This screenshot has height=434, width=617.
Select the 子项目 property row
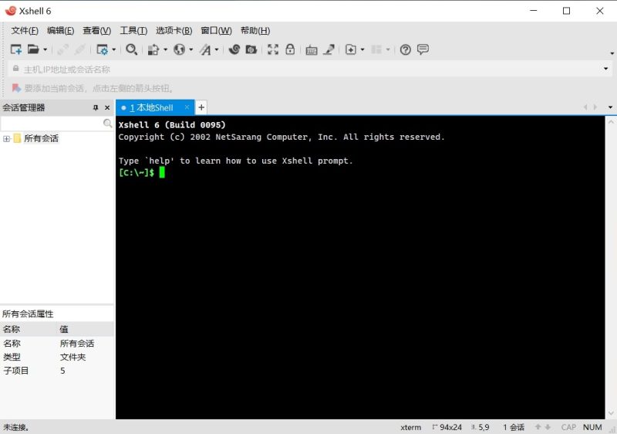point(56,371)
